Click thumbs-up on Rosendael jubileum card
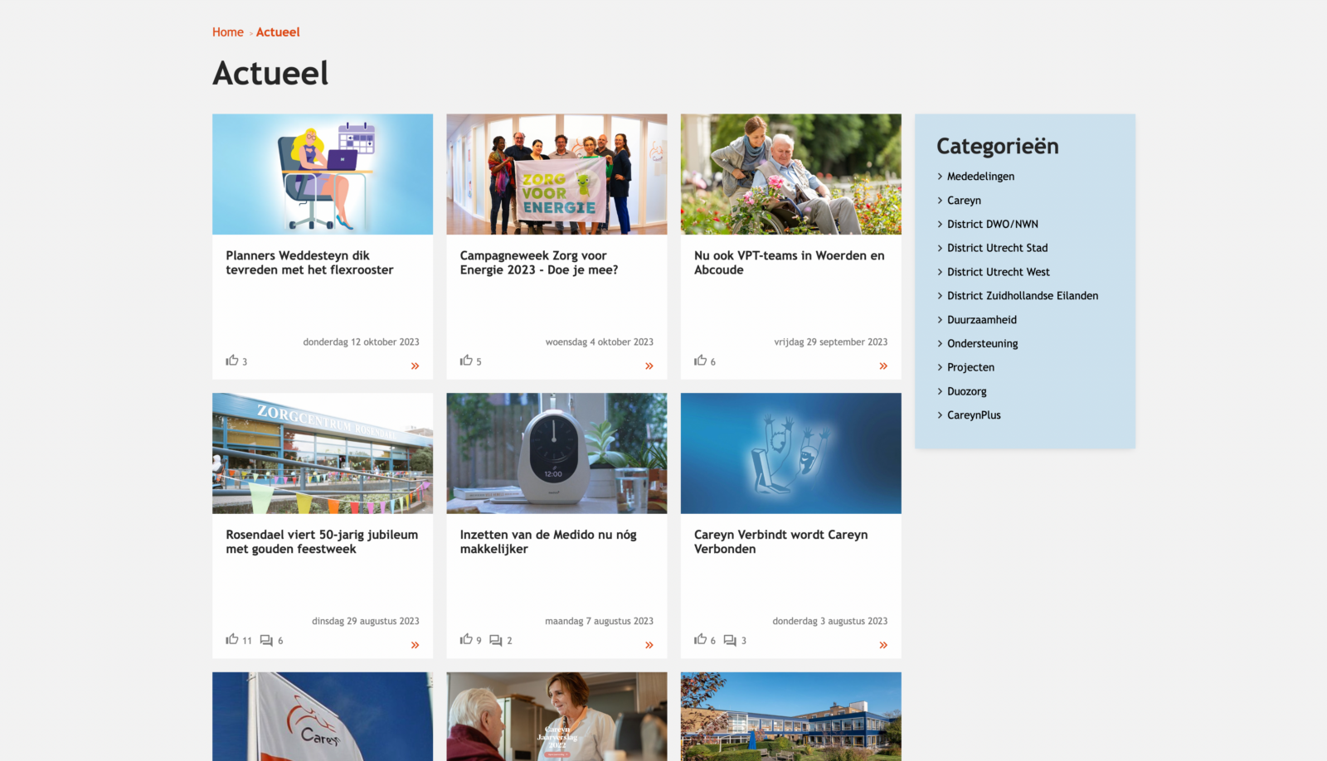 coord(232,639)
